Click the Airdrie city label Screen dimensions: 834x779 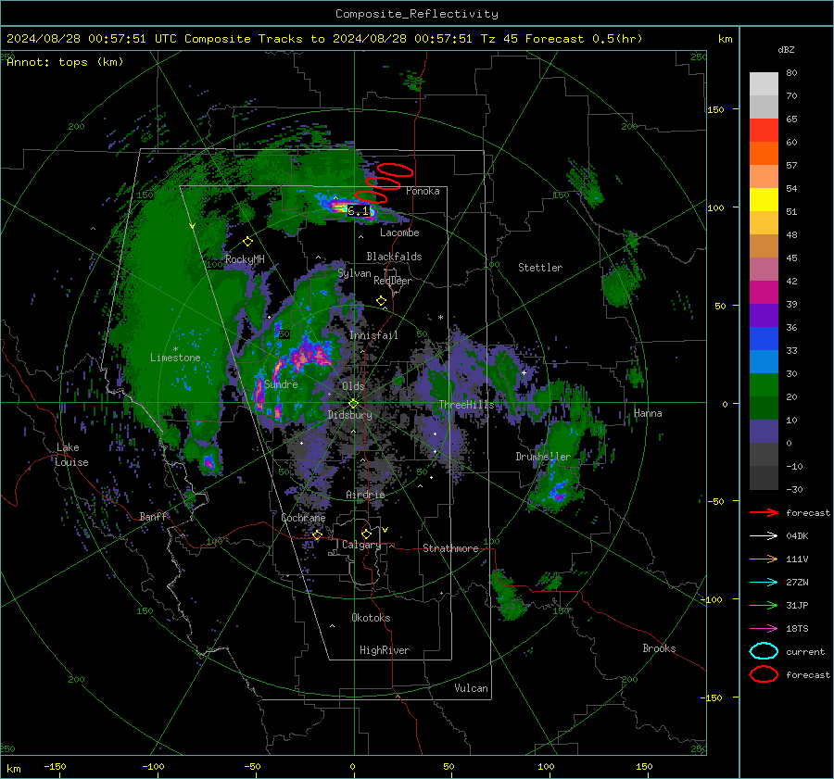click(365, 495)
